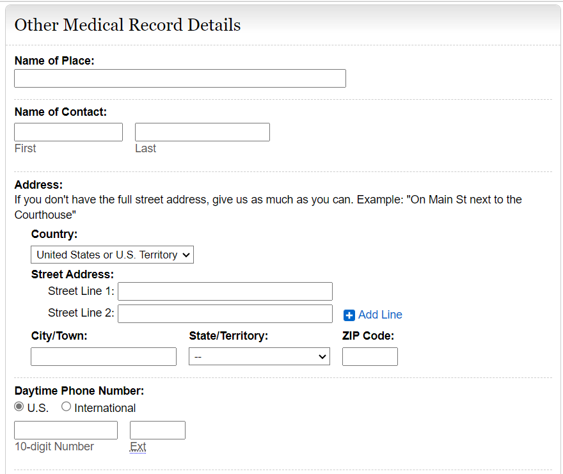The width and height of the screenshot is (563, 474).
Task: Focus the ZIP Code field
Action: [370, 357]
